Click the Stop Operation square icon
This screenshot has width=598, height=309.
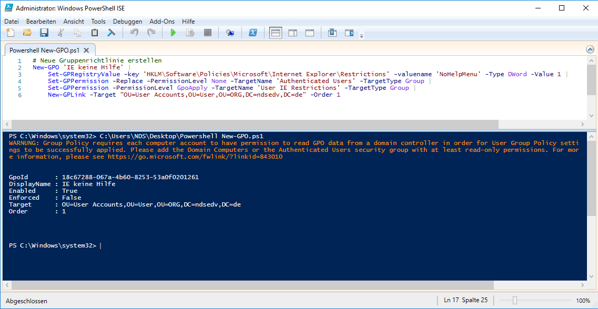(x=208, y=33)
